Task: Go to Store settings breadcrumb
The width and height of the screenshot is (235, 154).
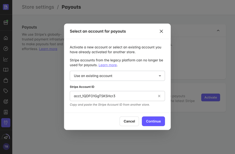Action: 38,7
